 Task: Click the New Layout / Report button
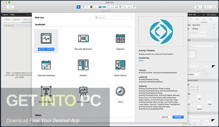10,7
